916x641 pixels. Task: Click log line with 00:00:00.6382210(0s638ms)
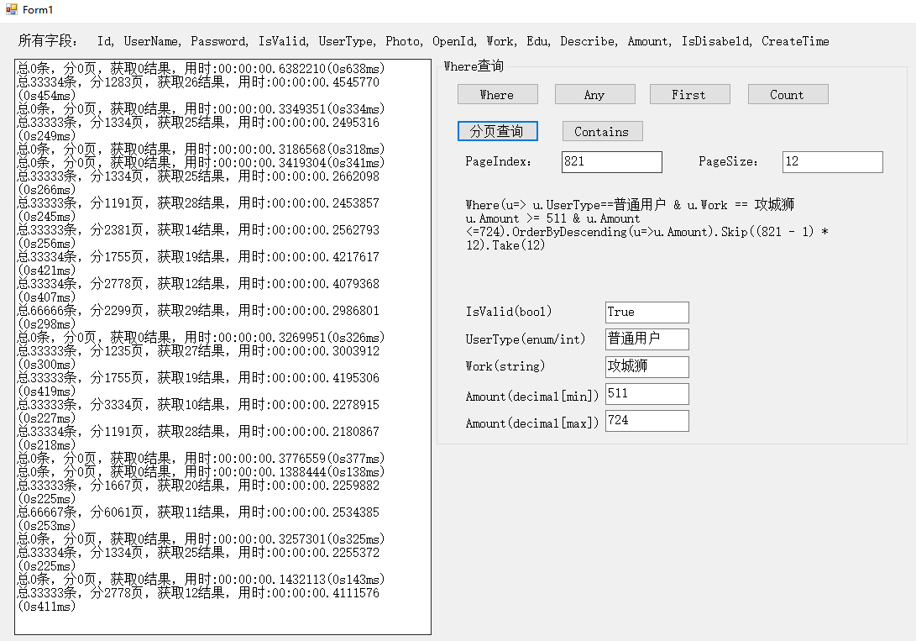click(201, 69)
